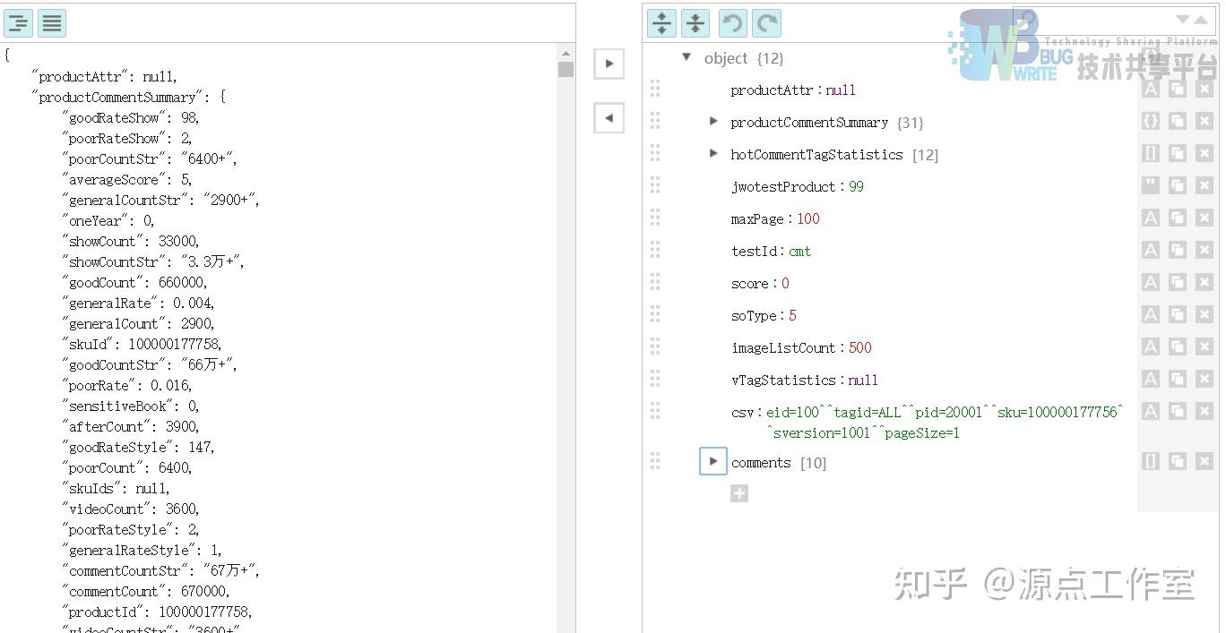Edit the soType value 5
This screenshot has width=1226, height=633.
coord(793,315)
